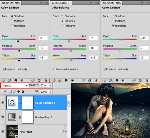Open the Normal blend mode dropdown
Screen dimensions: 150x138
point(14,85)
